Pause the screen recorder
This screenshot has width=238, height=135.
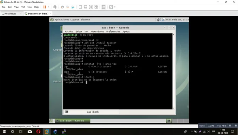click(x=230, y=125)
